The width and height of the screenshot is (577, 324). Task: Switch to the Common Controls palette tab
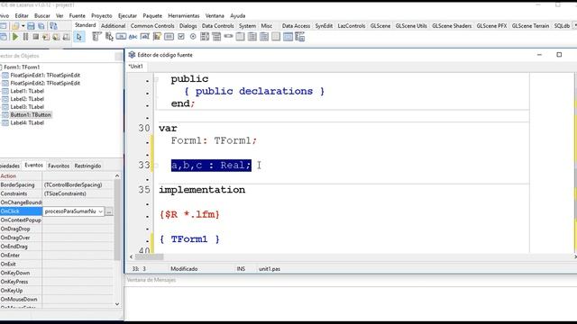point(152,26)
